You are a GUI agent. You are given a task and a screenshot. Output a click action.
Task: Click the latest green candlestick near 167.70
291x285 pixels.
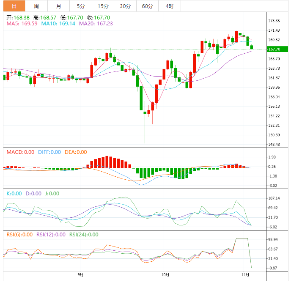[252, 47]
